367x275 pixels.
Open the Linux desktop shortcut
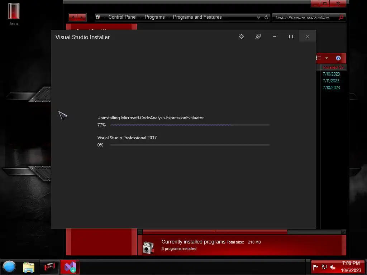click(x=14, y=14)
